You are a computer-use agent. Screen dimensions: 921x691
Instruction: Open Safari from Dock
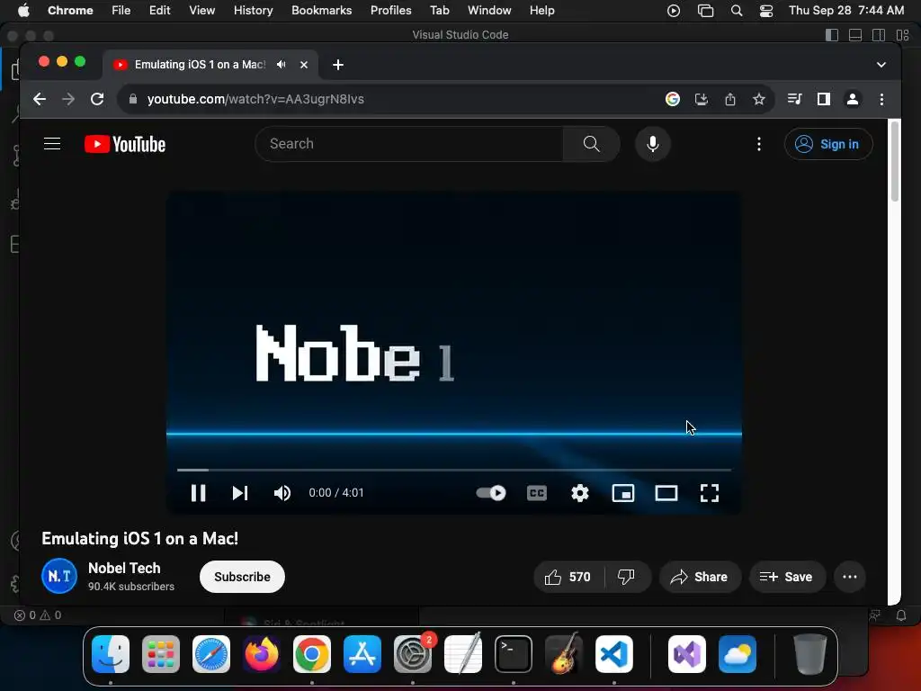click(211, 653)
